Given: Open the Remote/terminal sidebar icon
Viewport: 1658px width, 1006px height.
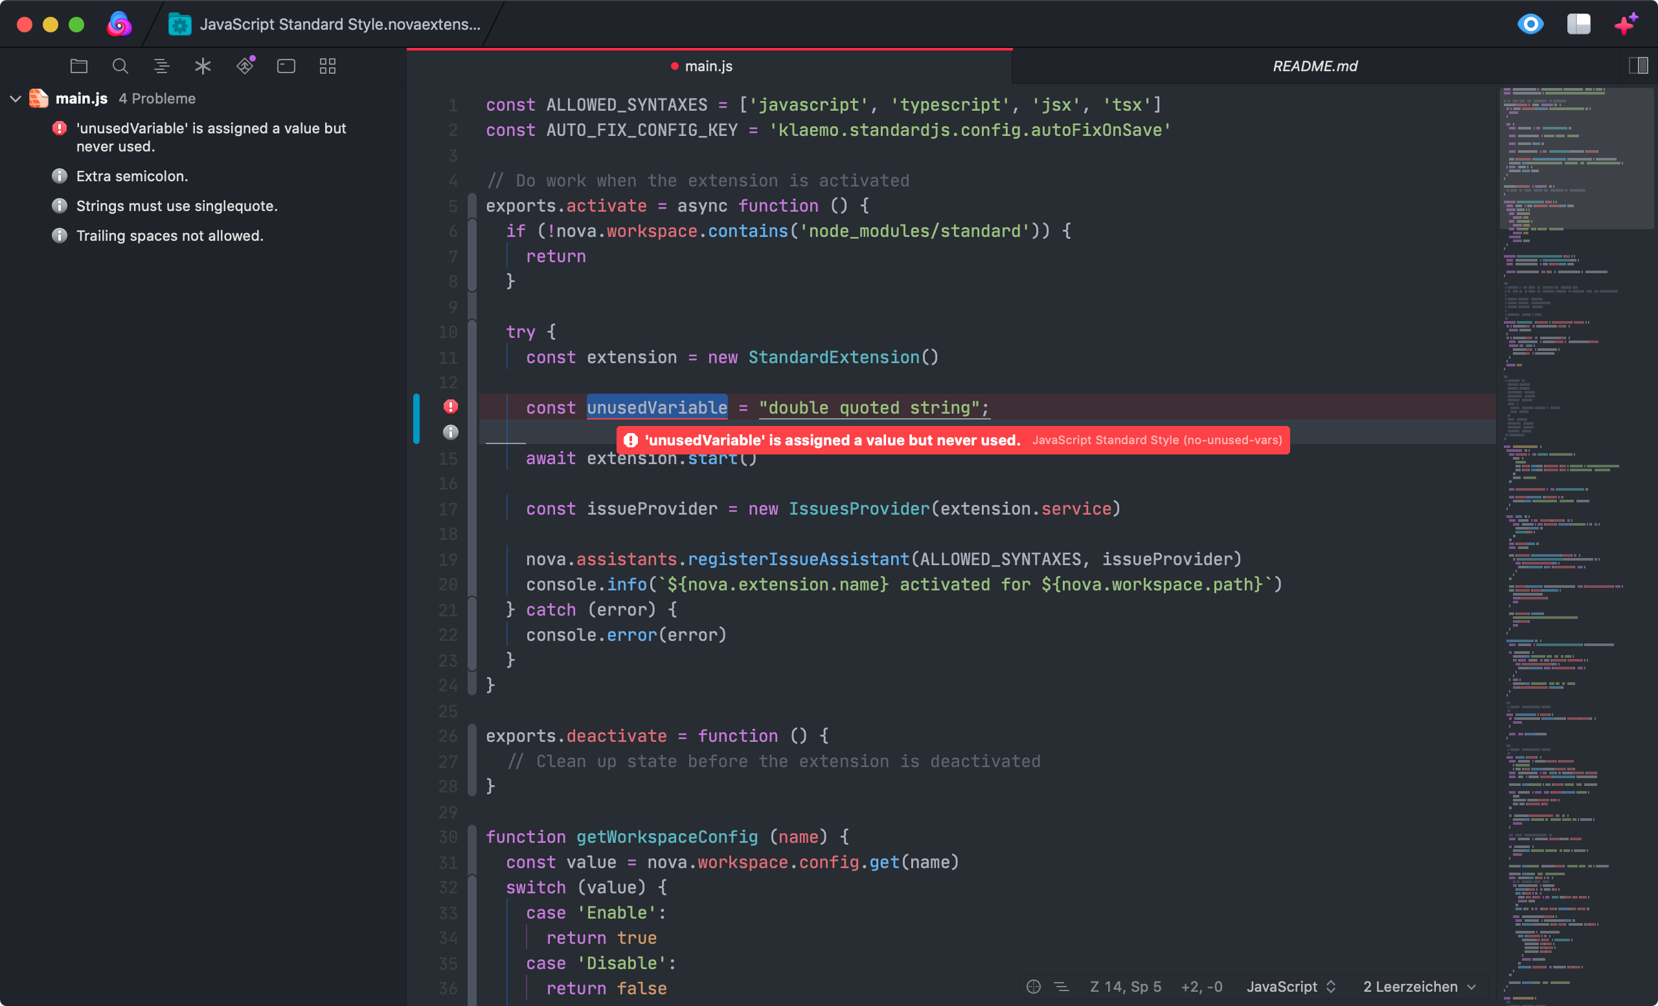Looking at the screenshot, I should tap(286, 66).
